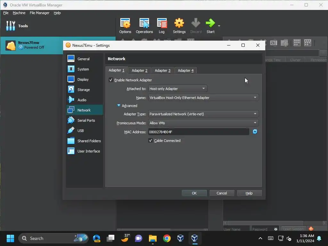Click the Settings gear toolbar icon

[179, 26]
